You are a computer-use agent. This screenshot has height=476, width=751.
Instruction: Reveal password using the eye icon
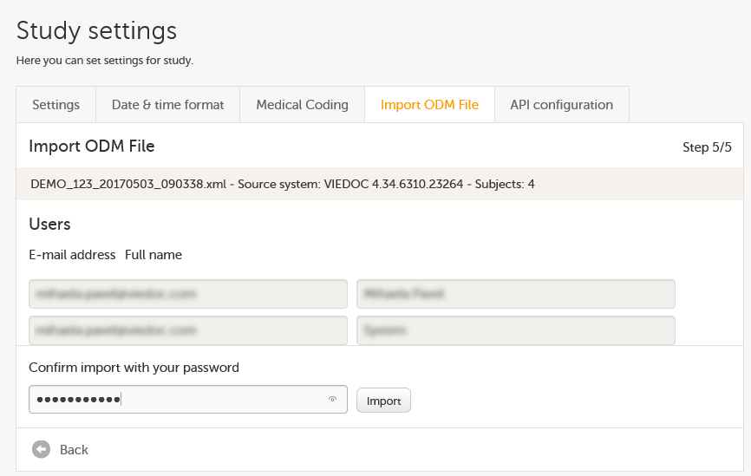pos(332,400)
